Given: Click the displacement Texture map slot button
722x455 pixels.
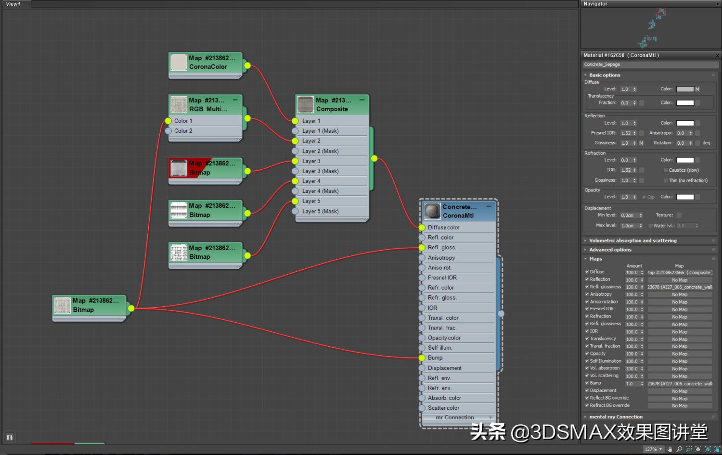Looking at the screenshot, I should pyautogui.click(x=679, y=215).
